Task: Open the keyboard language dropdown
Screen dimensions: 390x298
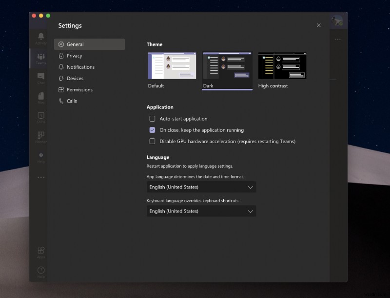Action: (201, 211)
